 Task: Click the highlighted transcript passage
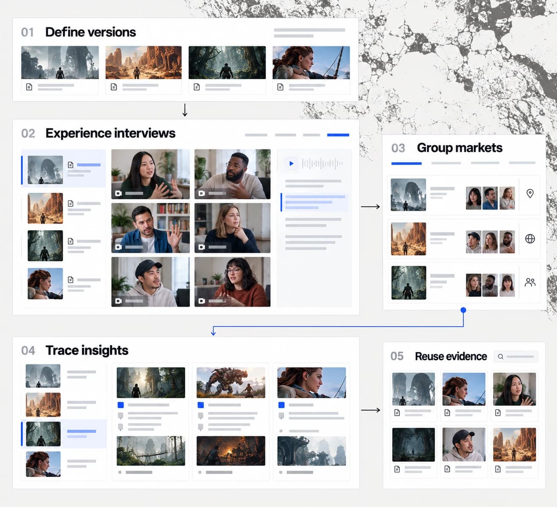(314, 202)
